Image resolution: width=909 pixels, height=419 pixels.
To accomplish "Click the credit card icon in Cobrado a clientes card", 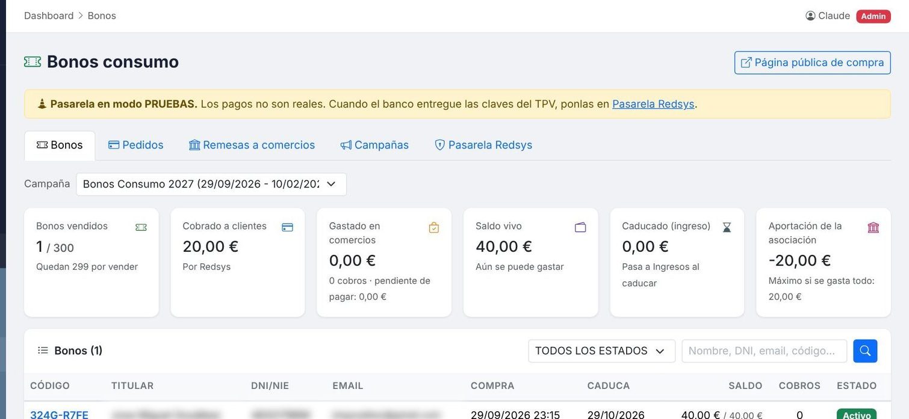I will pyautogui.click(x=287, y=227).
